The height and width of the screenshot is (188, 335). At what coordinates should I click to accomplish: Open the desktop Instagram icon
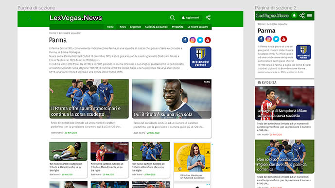[x=193, y=40]
